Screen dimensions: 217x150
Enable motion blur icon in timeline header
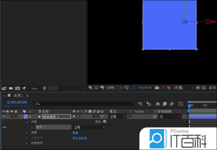pos(172,104)
